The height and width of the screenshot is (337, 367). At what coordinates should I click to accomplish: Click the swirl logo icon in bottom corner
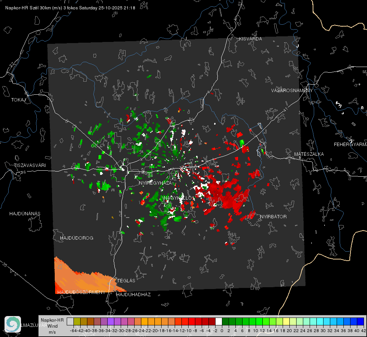[x=13, y=324]
